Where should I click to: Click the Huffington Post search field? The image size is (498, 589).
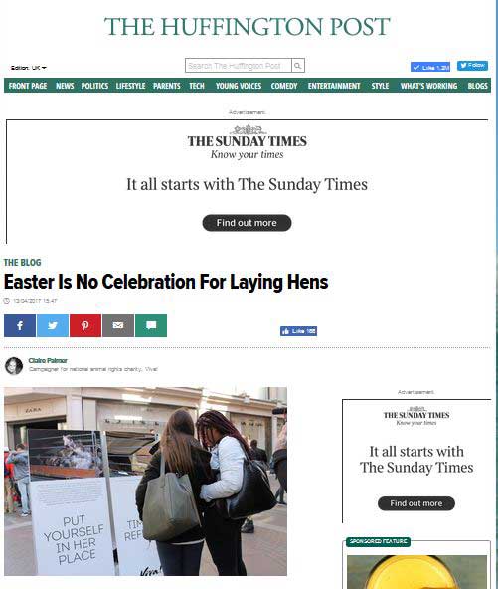[238, 66]
